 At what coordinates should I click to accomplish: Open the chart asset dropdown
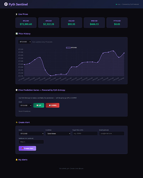click(25, 42)
